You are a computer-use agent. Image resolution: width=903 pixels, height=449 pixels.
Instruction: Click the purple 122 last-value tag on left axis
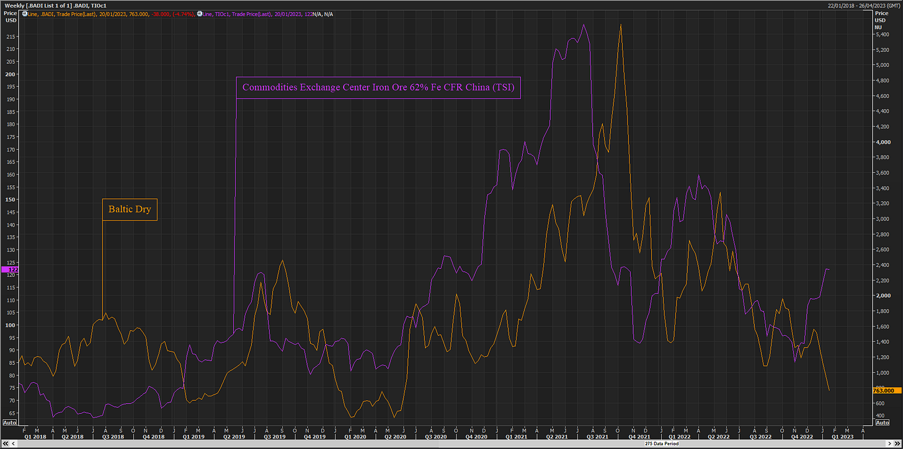pos(11,269)
